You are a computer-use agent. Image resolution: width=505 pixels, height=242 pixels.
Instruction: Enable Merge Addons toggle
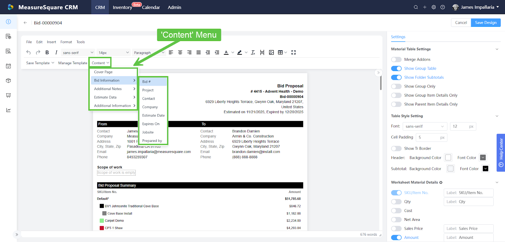pos(396,59)
